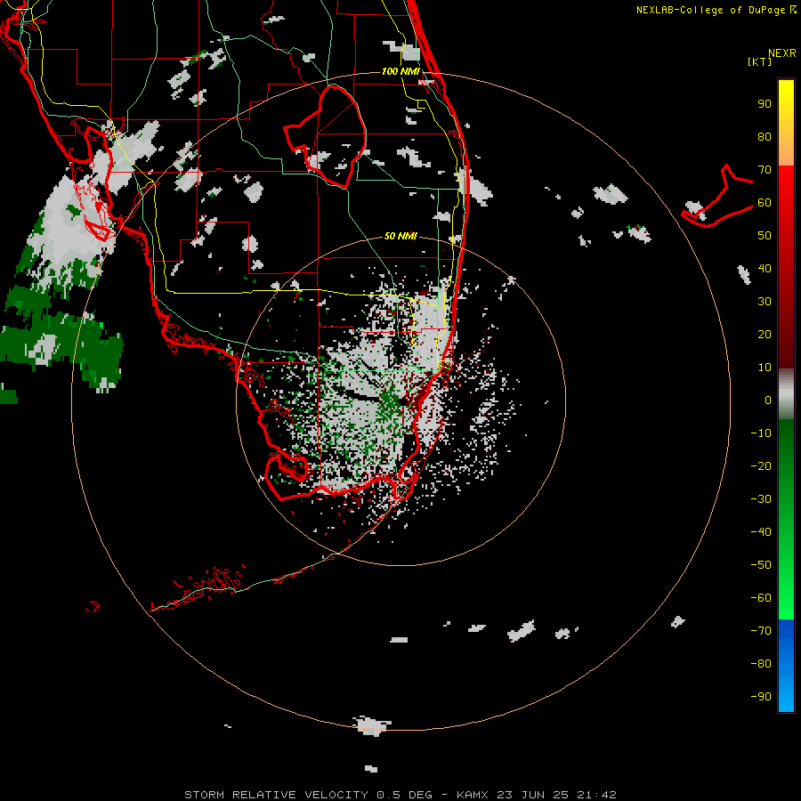The height and width of the screenshot is (801, 801).
Task: Click the 10 value on the velocity scale
Action: [765, 368]
